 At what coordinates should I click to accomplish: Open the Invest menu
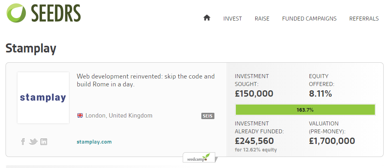[232, 19]
